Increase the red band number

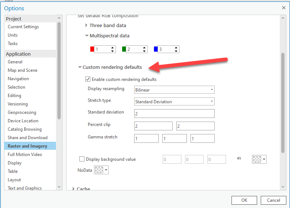coord(113,48)
